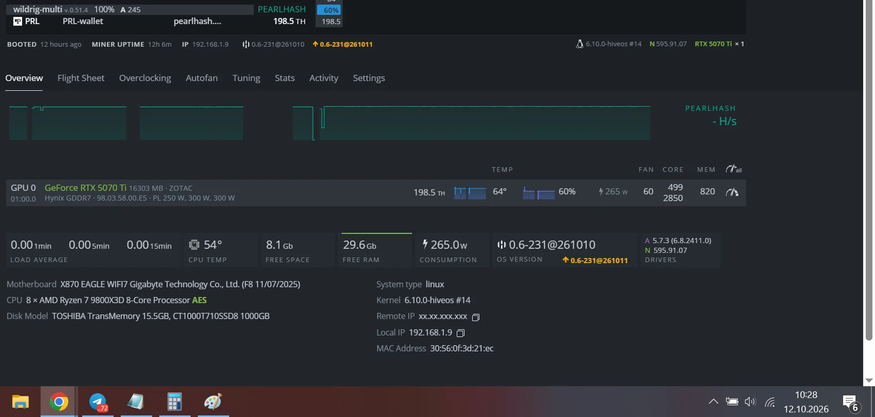Click the page vertical scrollbar thumb

coord(869,170)
